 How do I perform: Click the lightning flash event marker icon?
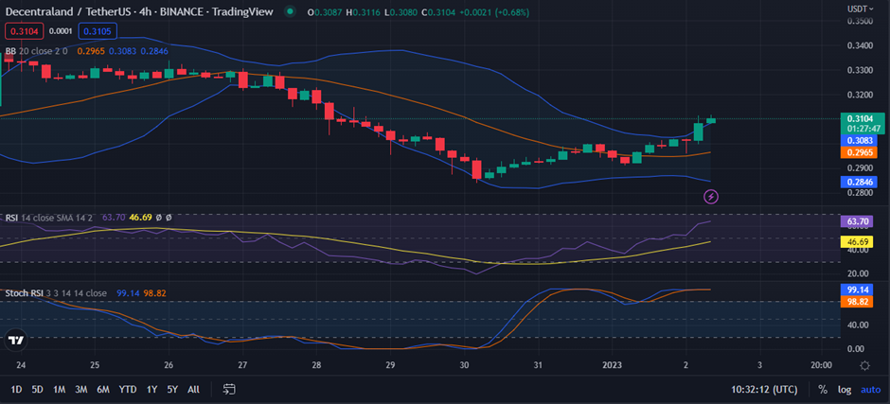[711, 197]
